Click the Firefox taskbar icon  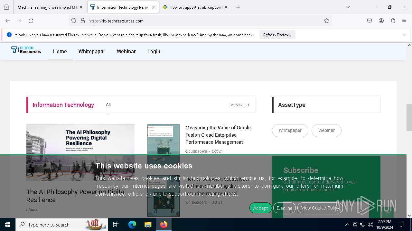(164, 225)
